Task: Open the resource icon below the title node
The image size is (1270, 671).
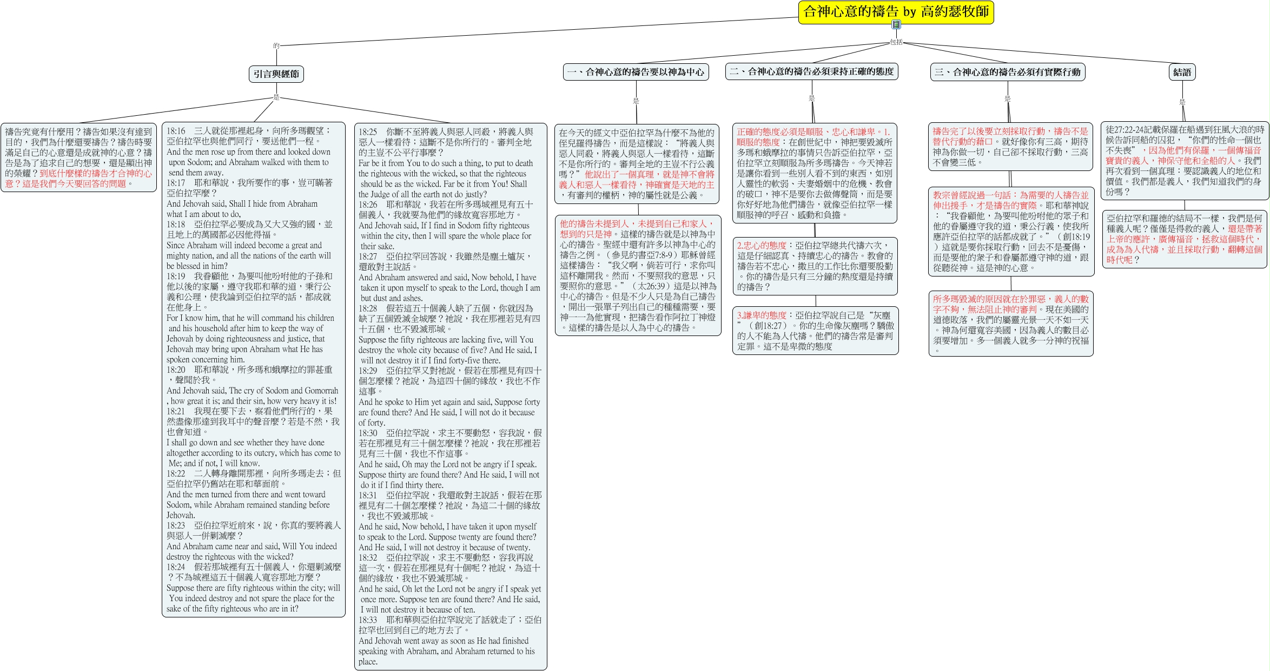Action: pyautogui.click(x=896, y=24)
